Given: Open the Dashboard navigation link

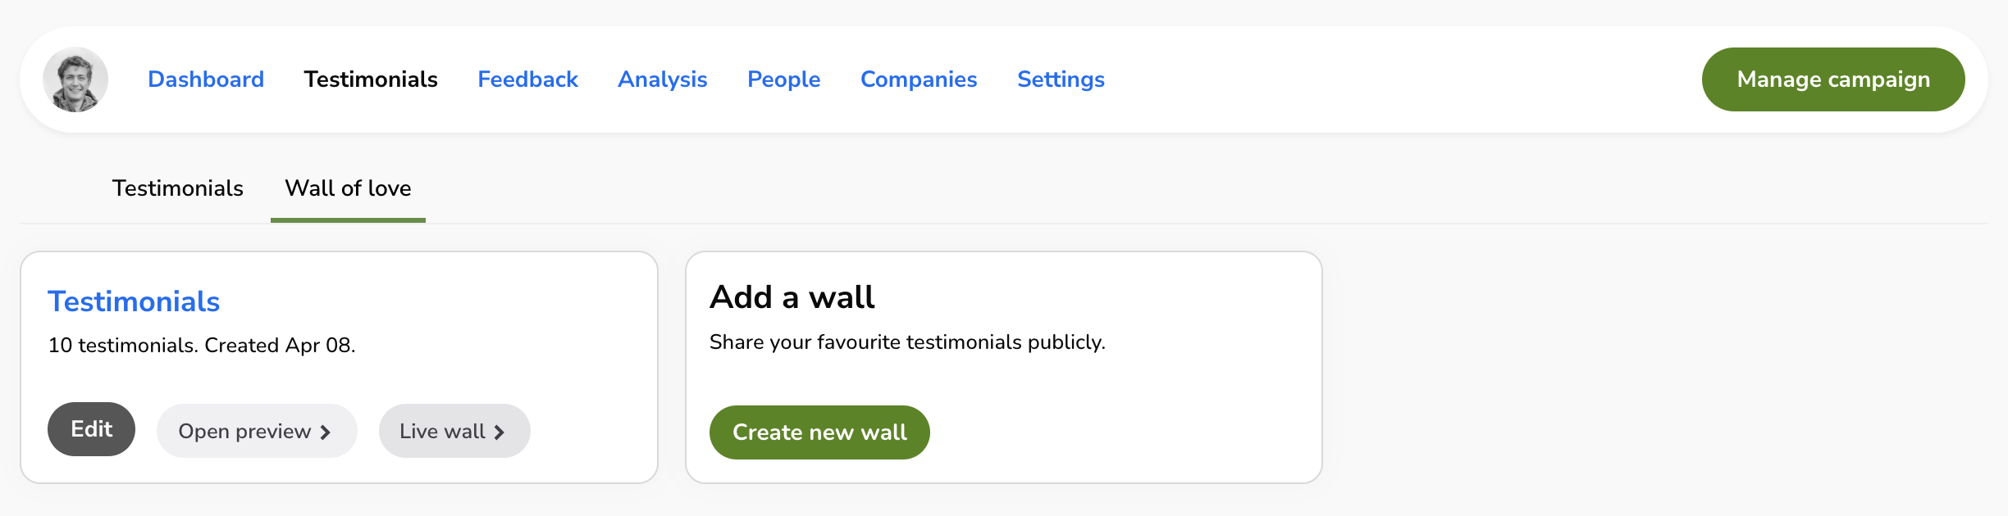Looking at the screenshot, I should click(x=206, y=79).
